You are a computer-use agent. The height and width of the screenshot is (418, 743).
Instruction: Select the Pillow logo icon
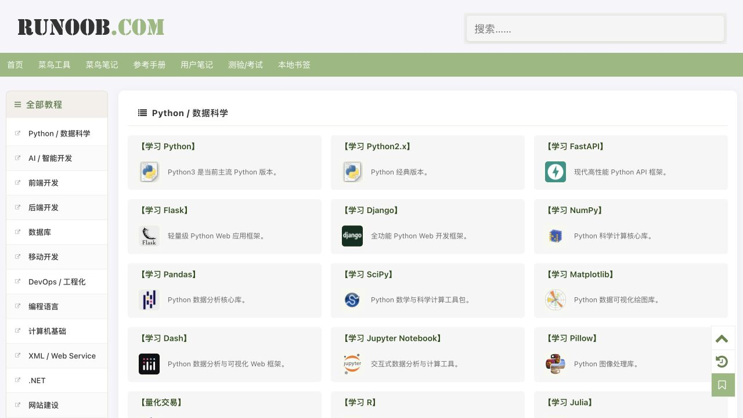click(556, 364)
